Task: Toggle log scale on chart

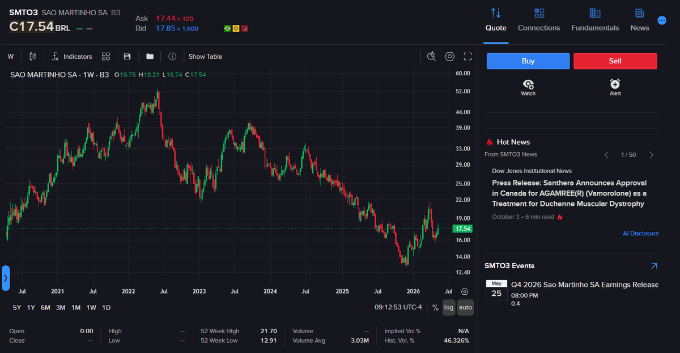Action: pos(449,308)
